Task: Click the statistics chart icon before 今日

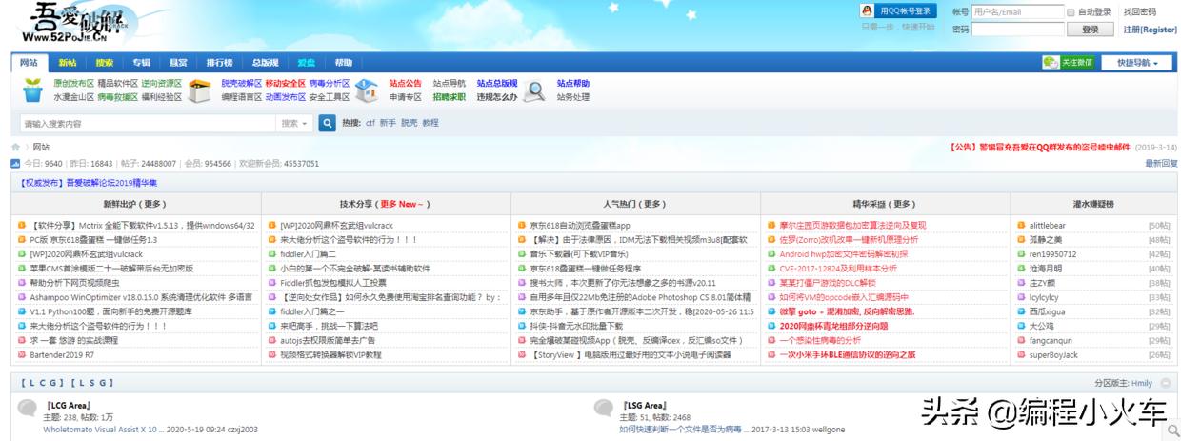Action: tap(15, 163)
